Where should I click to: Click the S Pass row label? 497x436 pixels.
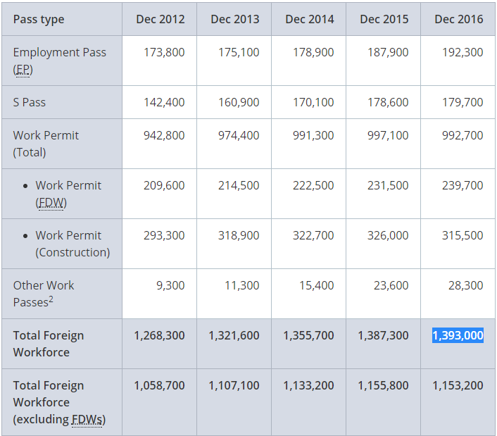coord(30,102)
